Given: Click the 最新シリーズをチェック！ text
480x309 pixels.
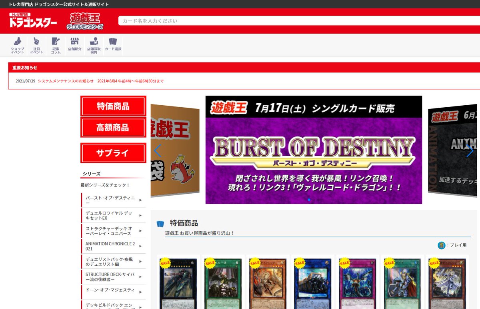Looking at the screenshot, I should tap(105, 185).
